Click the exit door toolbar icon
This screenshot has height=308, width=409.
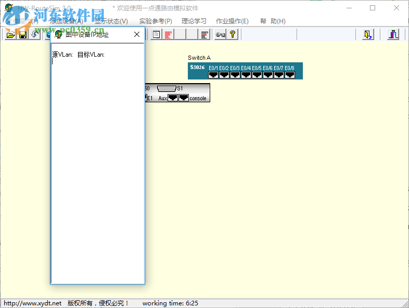coord(368,35)
